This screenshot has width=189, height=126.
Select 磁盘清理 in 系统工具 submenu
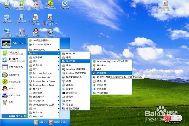tap(112, 73)
